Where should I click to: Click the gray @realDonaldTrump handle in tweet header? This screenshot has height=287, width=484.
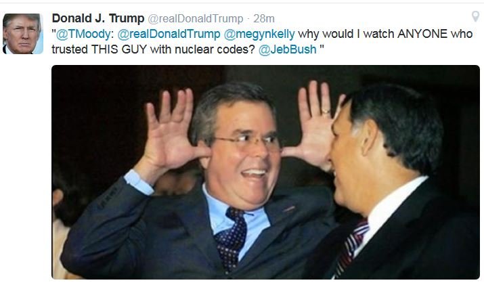[x=196, y=19]
